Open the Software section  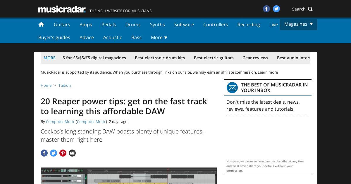tap(184, 25)
